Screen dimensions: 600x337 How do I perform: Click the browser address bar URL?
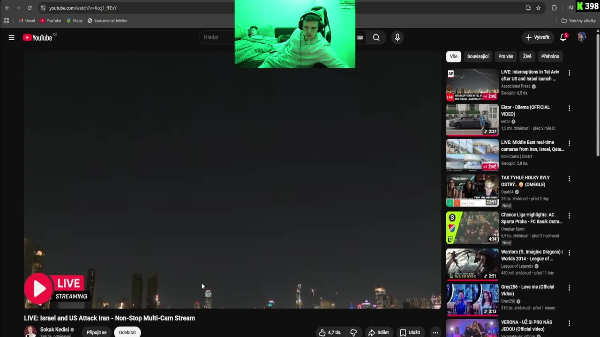coord(83,8)
